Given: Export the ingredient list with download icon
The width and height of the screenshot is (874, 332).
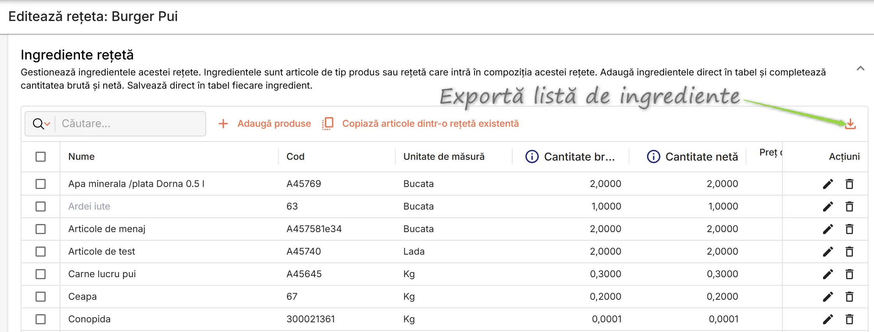Looking at the screenshot, I should [850, 124].
